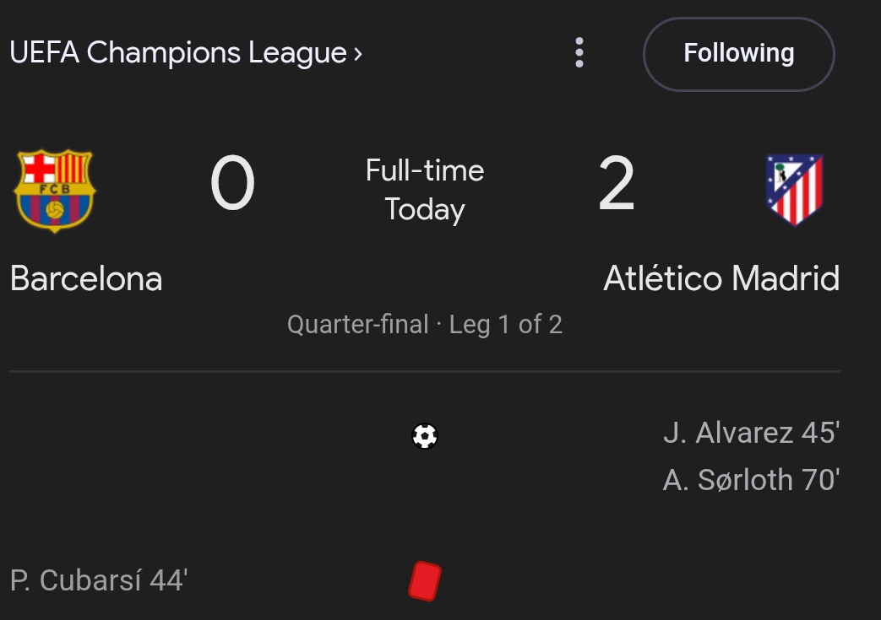Select goal scorer J. Alvarez 45'

click(751, 434)
